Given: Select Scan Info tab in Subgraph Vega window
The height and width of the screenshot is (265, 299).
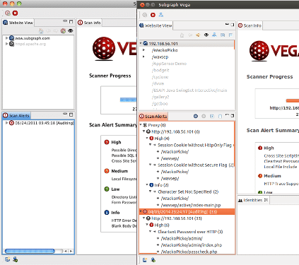Looking at the screenshot, I should tap(250, 25).
